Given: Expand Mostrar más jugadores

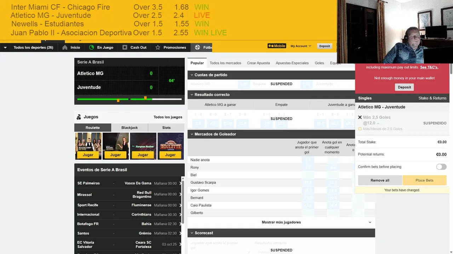Looking at the screenshot, I should 281,222.
